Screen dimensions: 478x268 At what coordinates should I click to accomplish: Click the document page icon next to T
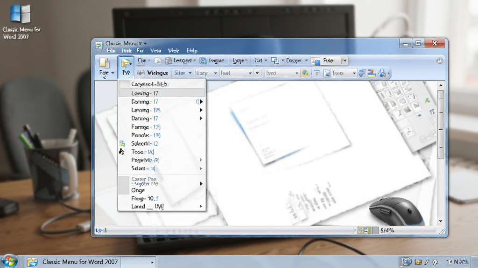click(326, 73)
